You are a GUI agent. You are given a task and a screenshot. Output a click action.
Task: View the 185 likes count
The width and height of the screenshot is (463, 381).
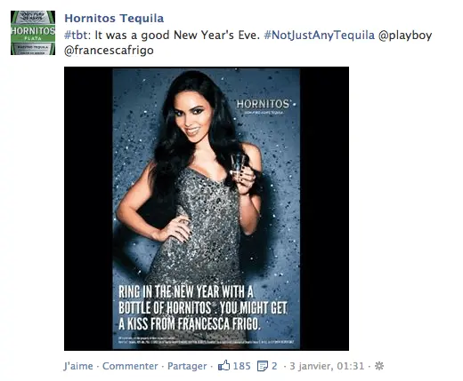click(x=241, y=366)
